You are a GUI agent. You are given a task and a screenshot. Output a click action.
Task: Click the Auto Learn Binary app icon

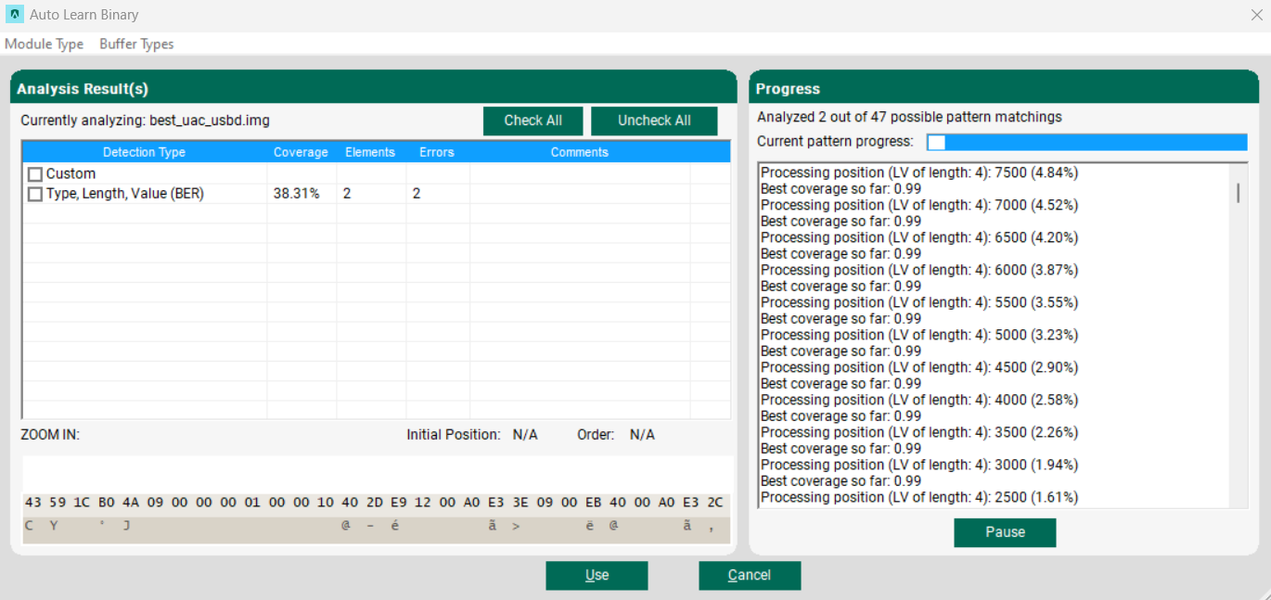tap(15, 15)
